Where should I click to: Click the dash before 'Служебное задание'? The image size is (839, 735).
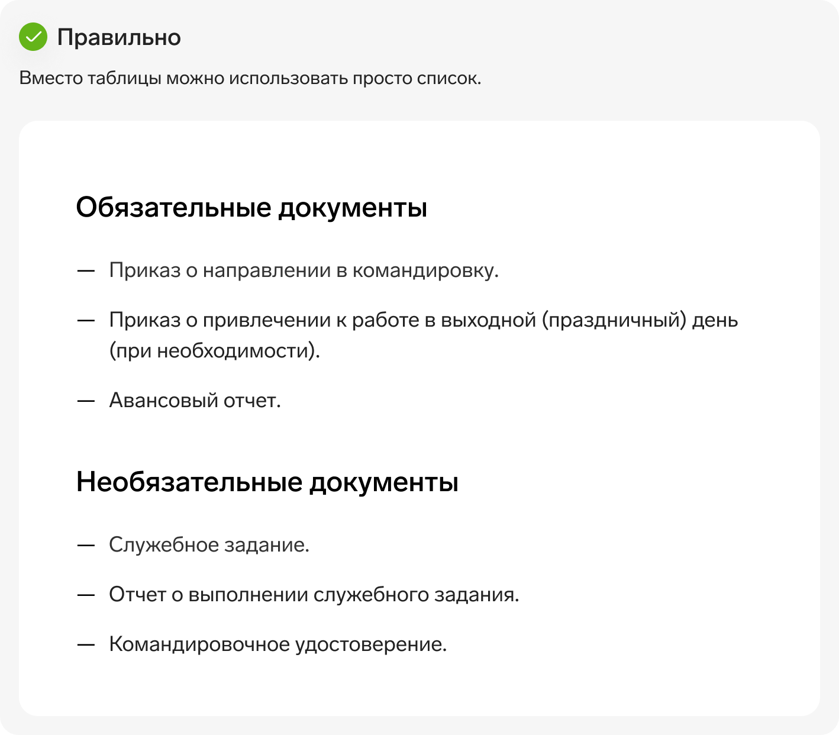[x=86, y=544]
